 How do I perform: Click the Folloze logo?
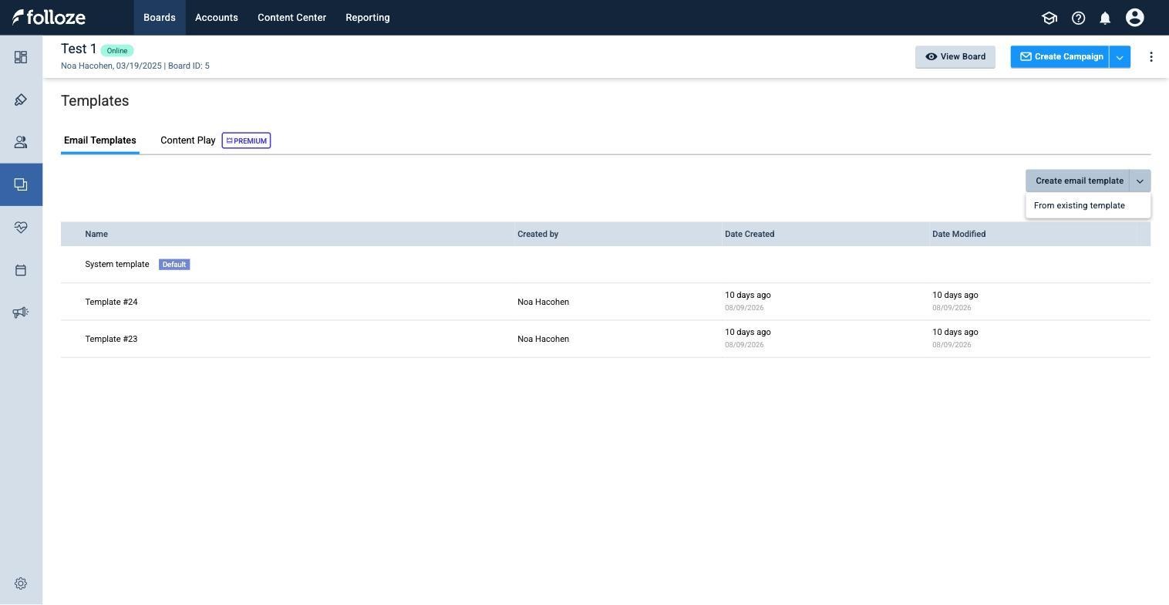coord(49,17)
